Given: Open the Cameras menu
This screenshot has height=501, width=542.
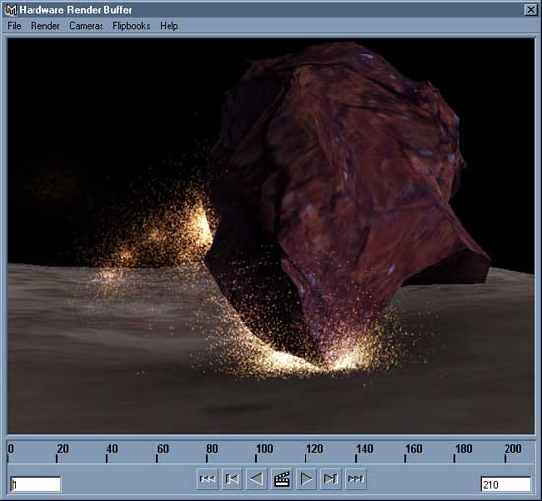Looking at the screenshot, I should [x=86, y=26].
